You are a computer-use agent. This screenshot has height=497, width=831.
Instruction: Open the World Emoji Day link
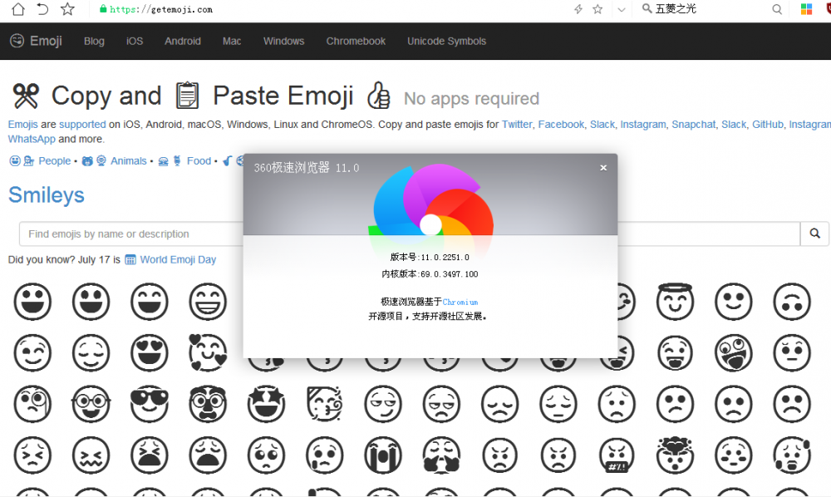pyautogui.click(x=178, y=259)
